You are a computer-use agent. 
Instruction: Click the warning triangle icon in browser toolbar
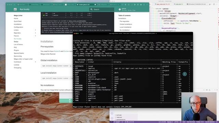(141, 4)
